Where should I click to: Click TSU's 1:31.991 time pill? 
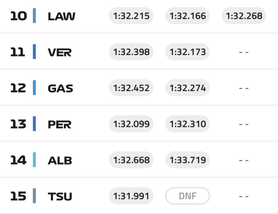[131, 196]
